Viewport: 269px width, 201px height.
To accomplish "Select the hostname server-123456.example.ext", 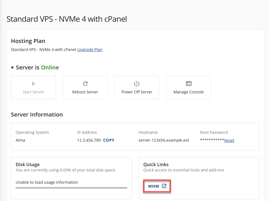I will 164,140.
